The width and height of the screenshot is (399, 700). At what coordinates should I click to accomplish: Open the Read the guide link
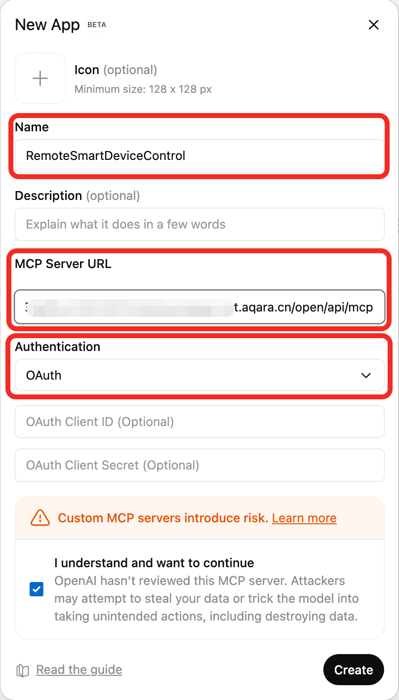click(x=79, y=670)
